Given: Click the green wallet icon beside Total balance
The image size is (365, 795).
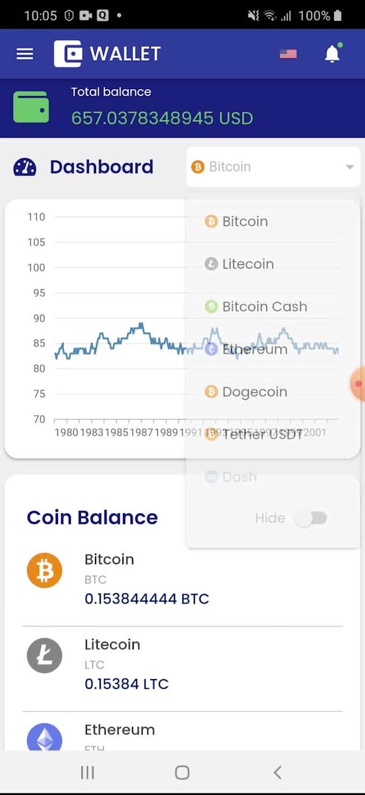Looking at the screenshot, I should click(x=31, y=107).
